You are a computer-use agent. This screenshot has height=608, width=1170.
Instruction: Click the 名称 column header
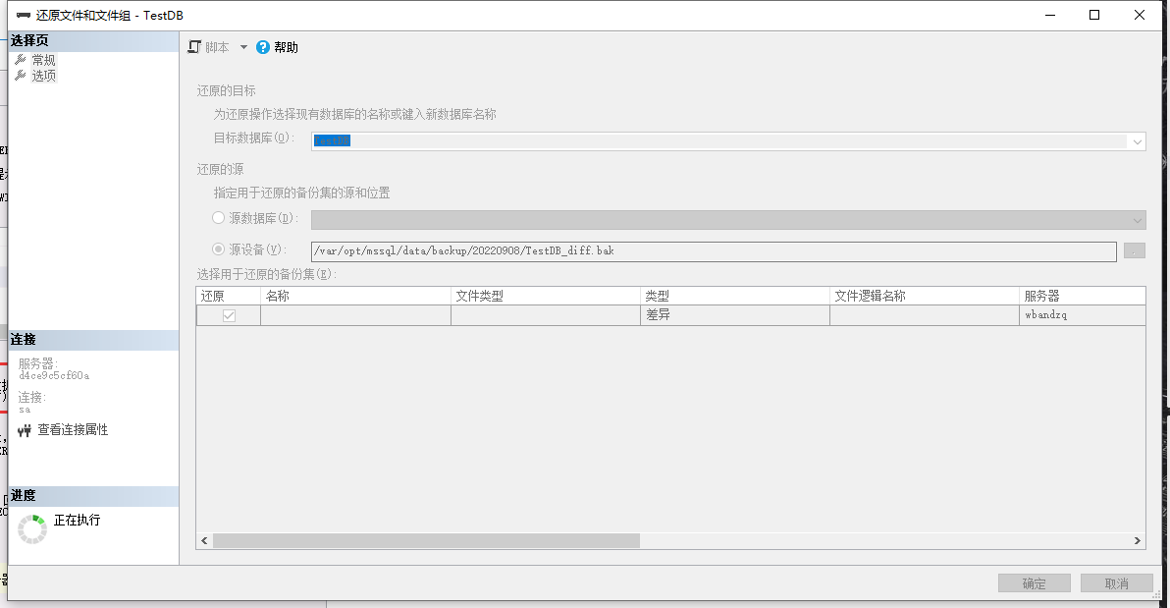pyautogui.click(x=356, y=296)
